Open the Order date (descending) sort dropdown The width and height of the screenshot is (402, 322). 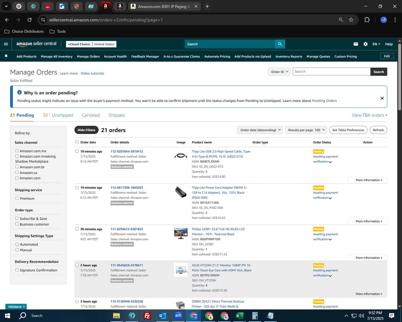point(260,130)
